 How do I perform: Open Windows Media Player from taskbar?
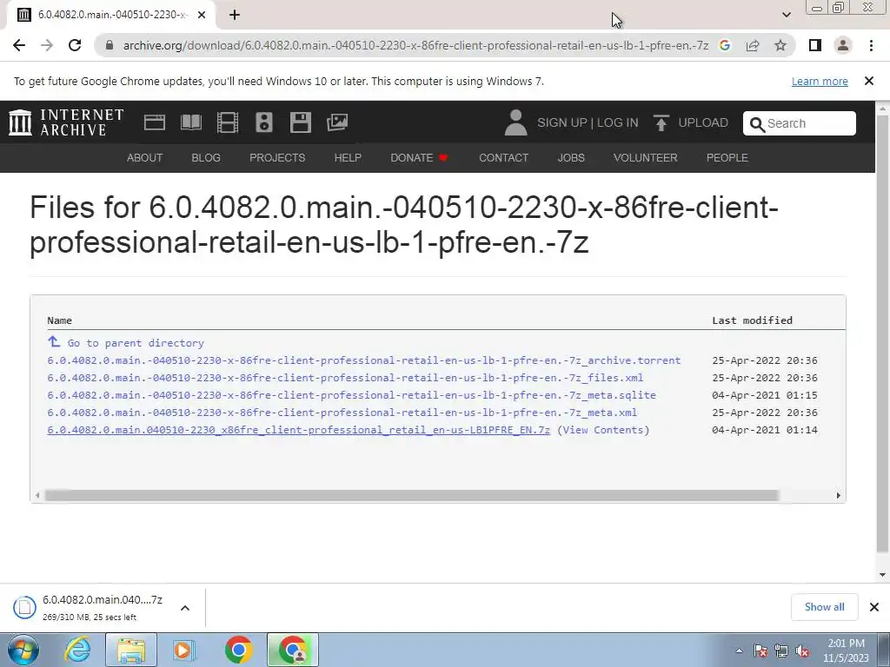pyautogui.click(x=183, y=650)
